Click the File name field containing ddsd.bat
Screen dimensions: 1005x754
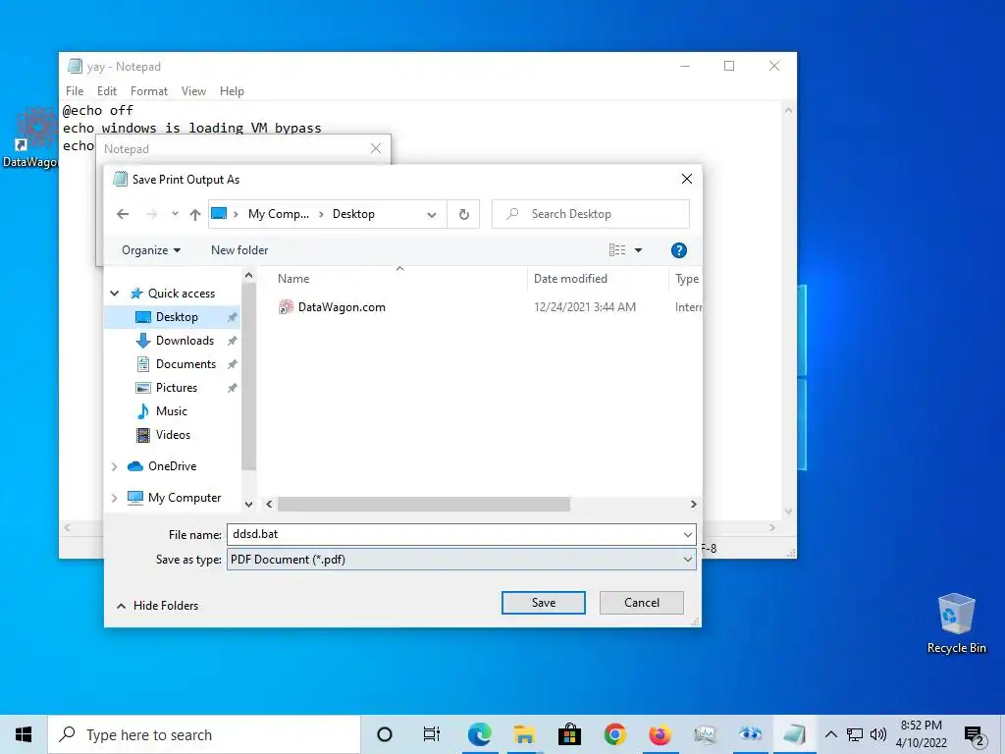pyautogui.click(x=452, y=534)
